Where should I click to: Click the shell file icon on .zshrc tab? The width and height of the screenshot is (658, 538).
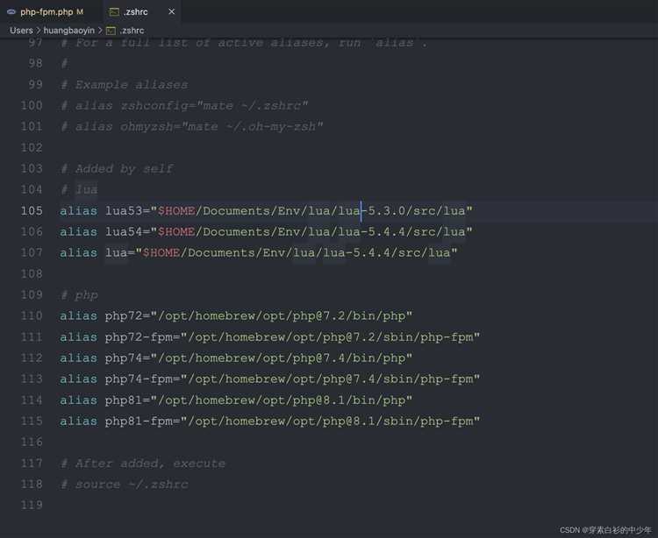click(114, 11)
